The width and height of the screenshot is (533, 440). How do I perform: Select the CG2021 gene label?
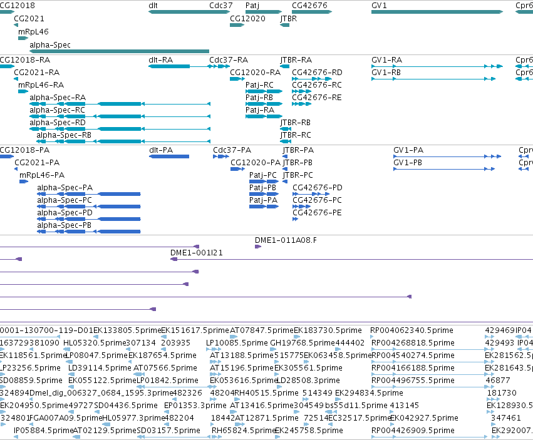[29, 18]
